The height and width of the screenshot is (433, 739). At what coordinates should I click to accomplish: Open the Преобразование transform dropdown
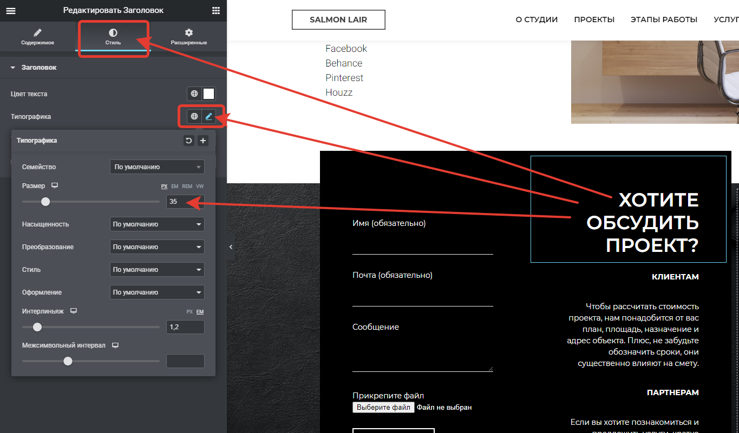(157, 247)
